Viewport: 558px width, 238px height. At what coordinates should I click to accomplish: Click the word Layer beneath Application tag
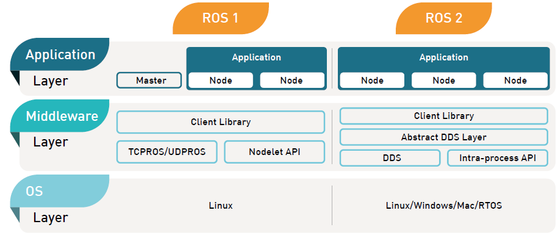point(51,81)
